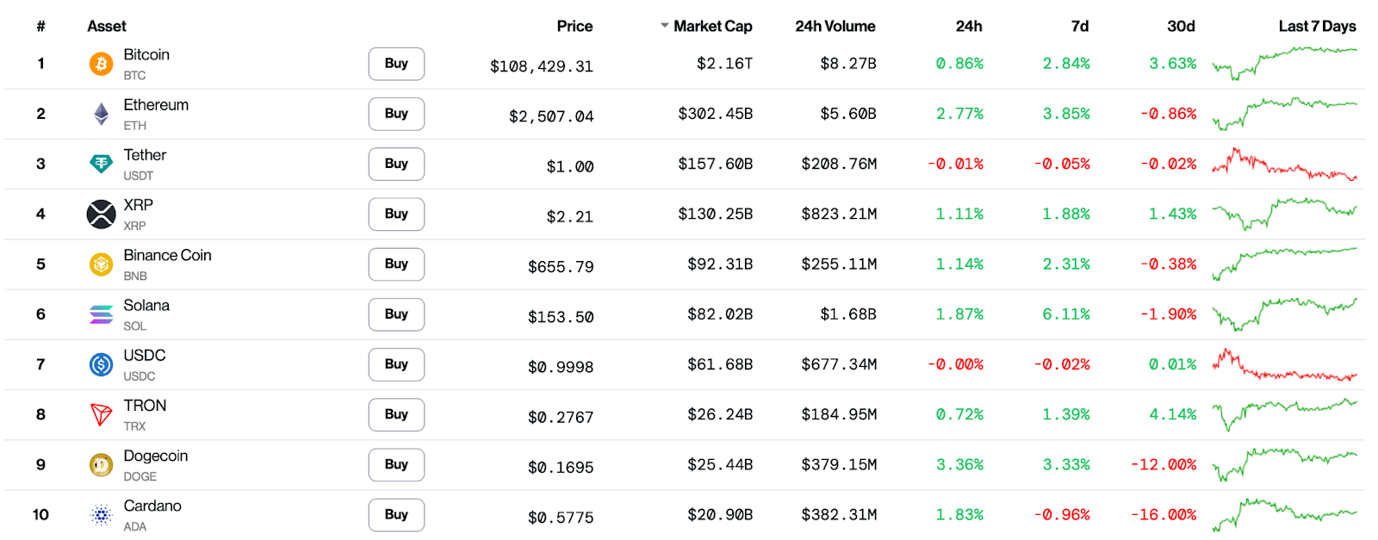Open the Dogecoin asset name link
Image resolution: width=1378 pixels, height=540 pixels.
point(155,456)
